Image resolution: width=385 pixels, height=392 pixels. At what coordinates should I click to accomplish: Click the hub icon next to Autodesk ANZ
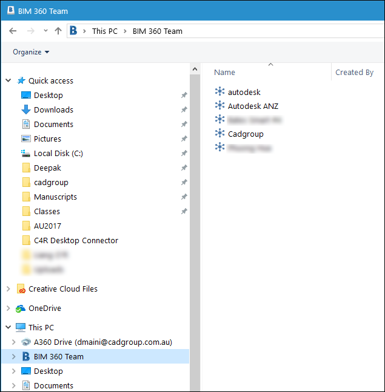coord(219,105)
